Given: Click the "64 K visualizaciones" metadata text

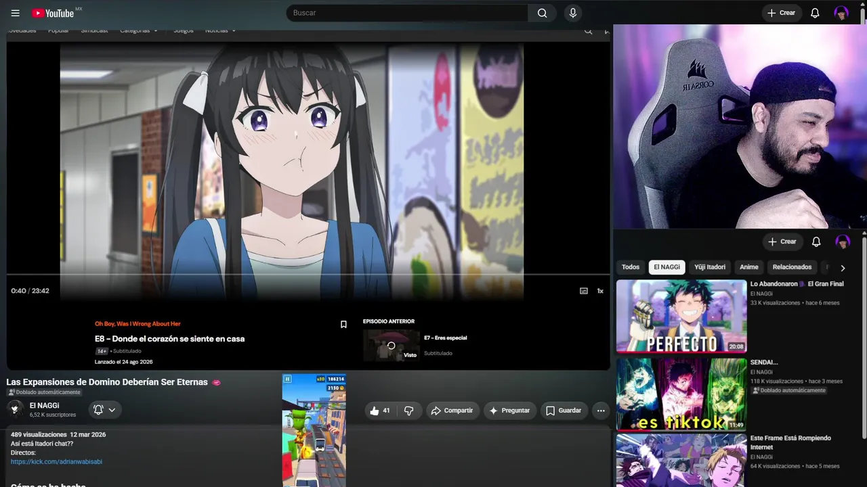Looking at the screenshot, I should pos(776,466).
